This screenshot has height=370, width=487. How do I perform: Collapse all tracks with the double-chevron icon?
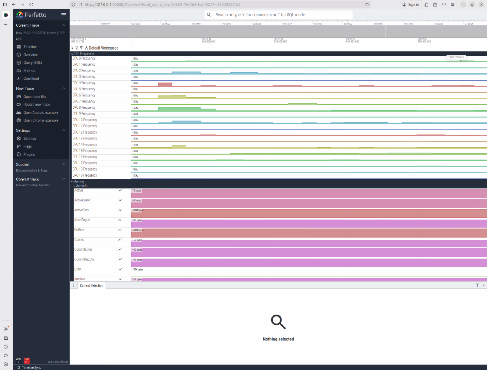tap(72, 48)
